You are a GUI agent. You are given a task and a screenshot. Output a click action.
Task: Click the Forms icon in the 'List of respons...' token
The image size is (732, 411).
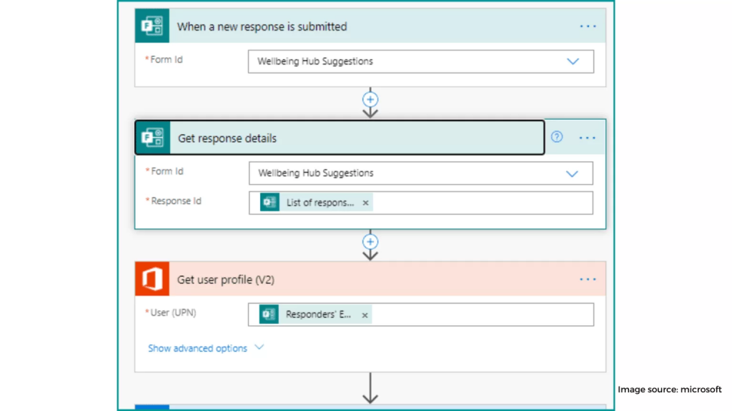click(x=269, y=202)
